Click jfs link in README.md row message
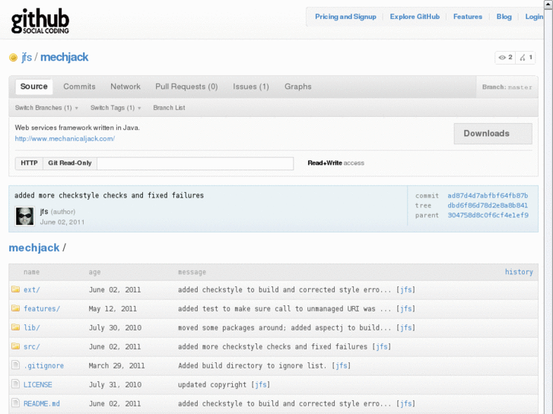The height and width of the screenshot is (414, 553). [x=406, y=404]
